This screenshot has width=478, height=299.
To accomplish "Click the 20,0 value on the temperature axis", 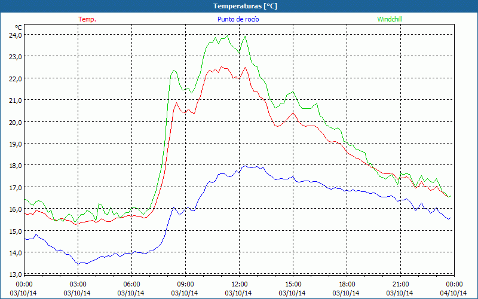I will (16, 122).
